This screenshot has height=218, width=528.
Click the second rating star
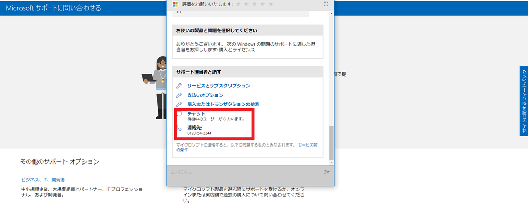point(246,4)
